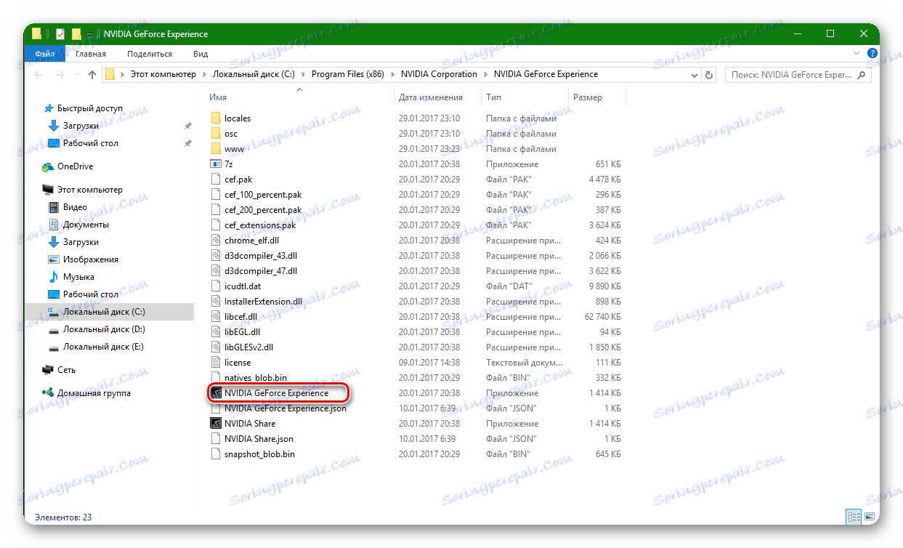
Task: Select NVIDIA GeForce Experience application icon
Action: point(215,393)
